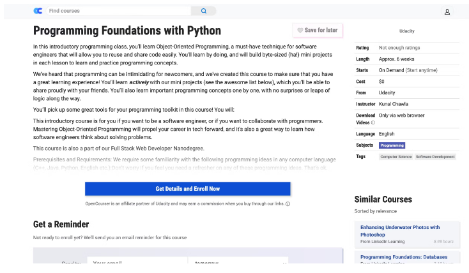Click the search magnifier button

[x=204, y=11]
